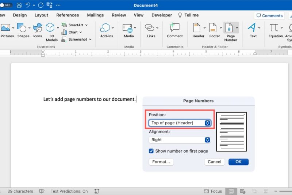The width and height of the screenshot is (292, 195).
Task: Insert a SmartArt graphic
Action: [x=72, y=25]
